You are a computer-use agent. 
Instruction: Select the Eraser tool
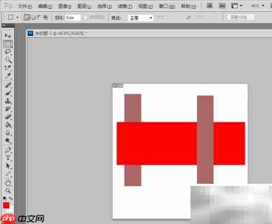[x=8, y=117]
